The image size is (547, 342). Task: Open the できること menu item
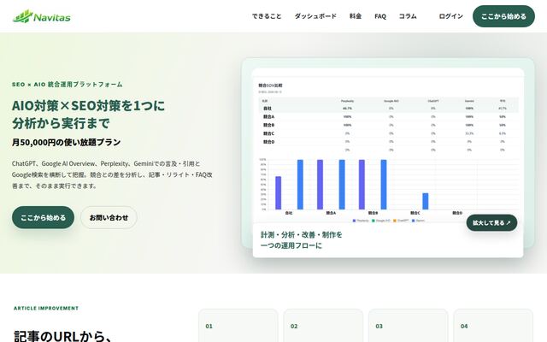click(267, 16)
